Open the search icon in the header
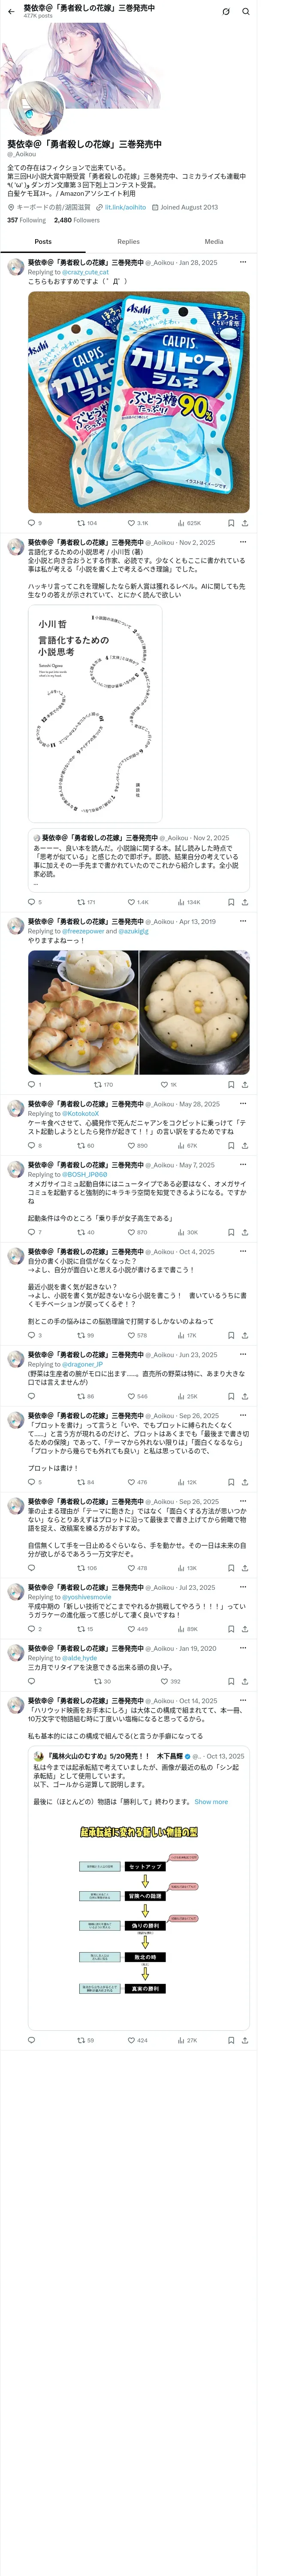Image resolution: width=283 pixels, height=2576 pixels. 245,11
